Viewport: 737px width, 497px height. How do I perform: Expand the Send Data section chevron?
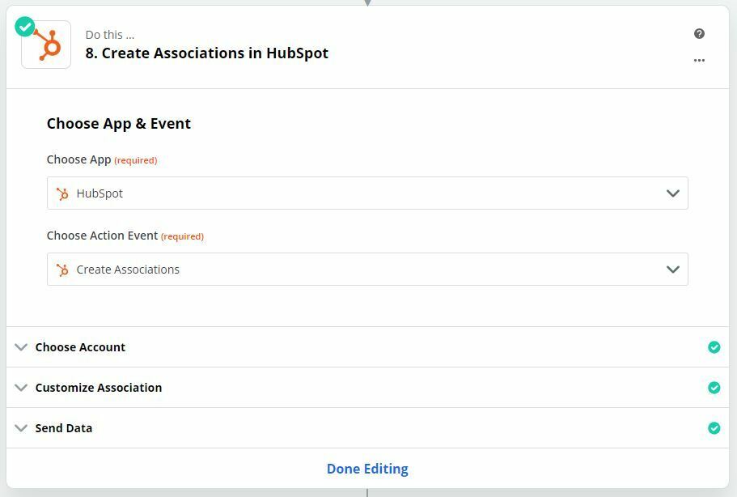[21, 428]
